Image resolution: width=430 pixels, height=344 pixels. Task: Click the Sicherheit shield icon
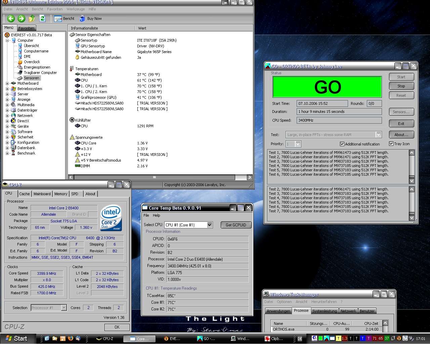tap(13, 137)
